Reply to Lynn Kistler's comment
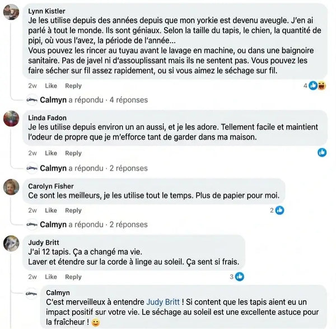This screenshot has height=329, width=336. (x=73, y=86)
